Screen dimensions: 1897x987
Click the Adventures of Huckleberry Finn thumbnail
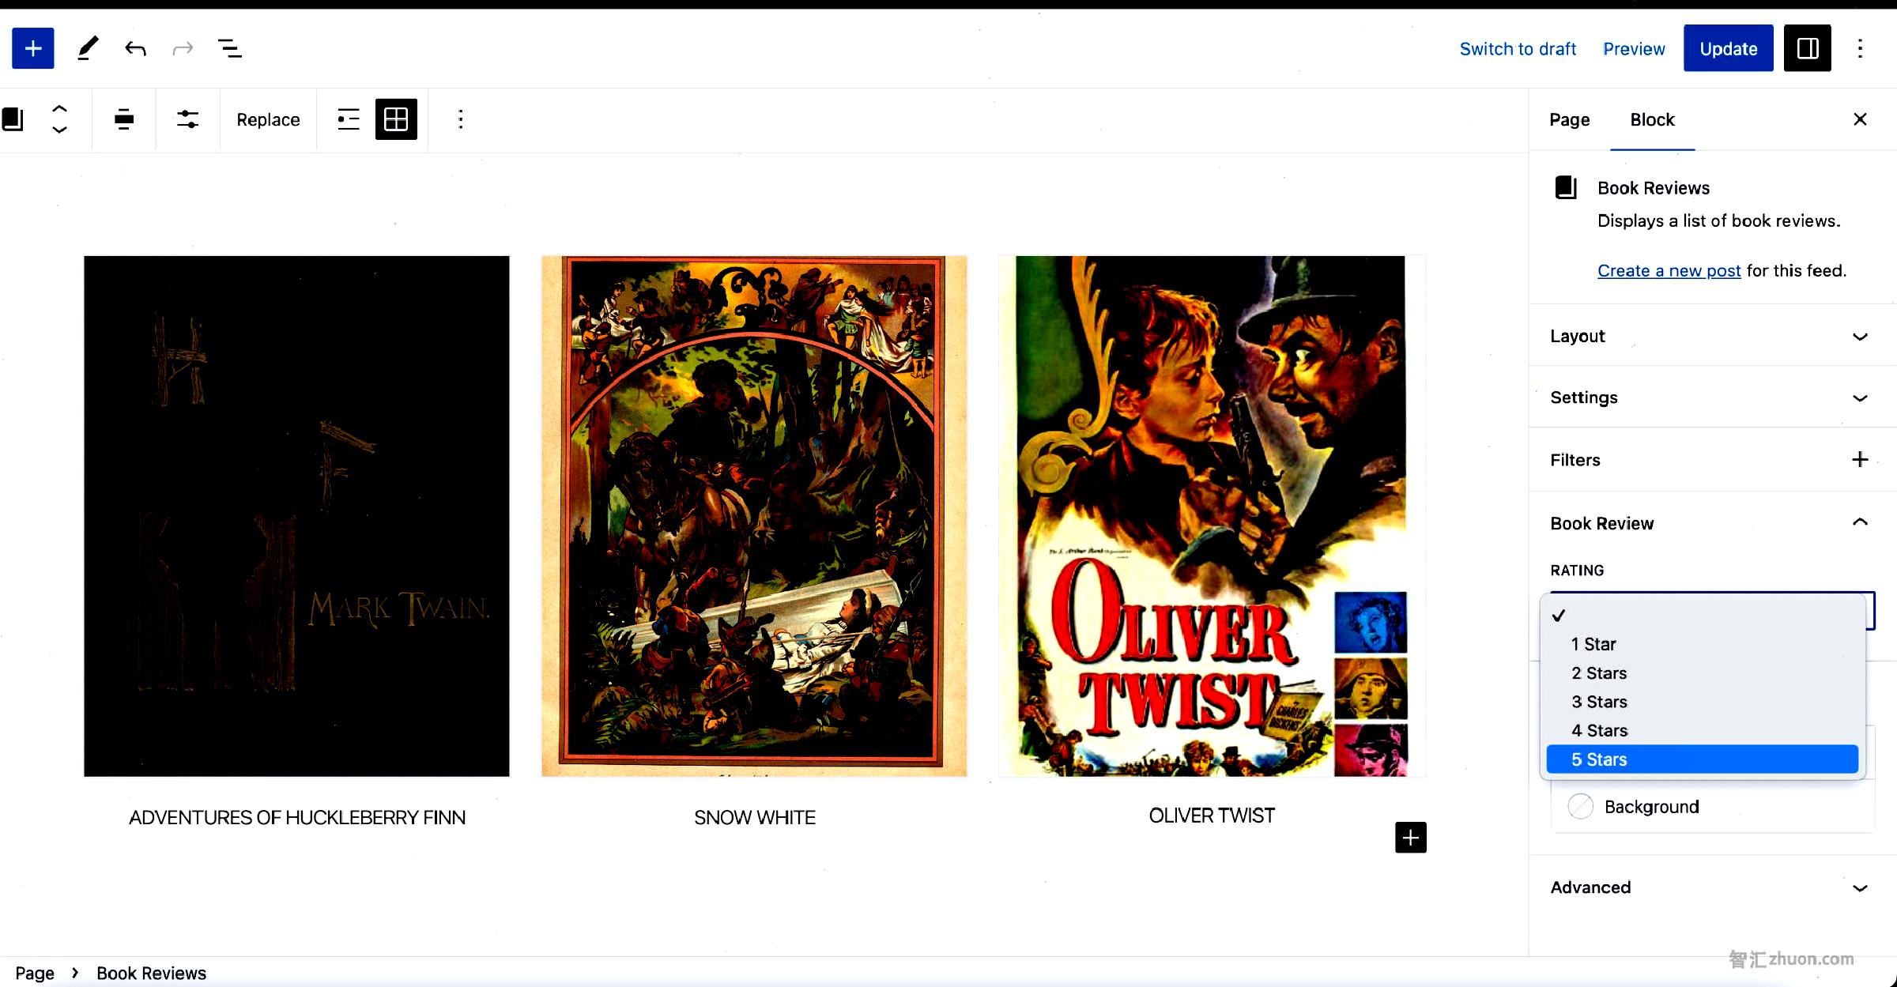297,515
